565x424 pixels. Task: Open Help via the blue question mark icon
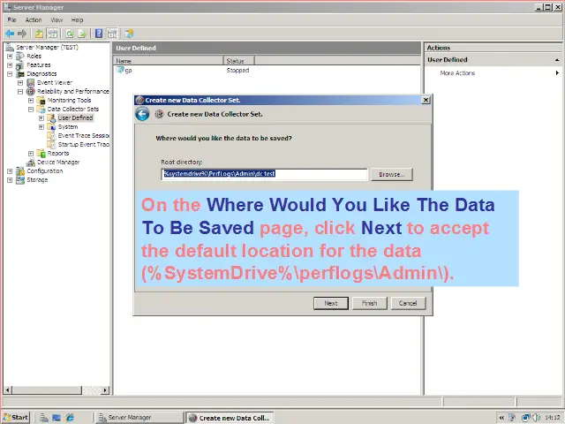pos(99,34)
